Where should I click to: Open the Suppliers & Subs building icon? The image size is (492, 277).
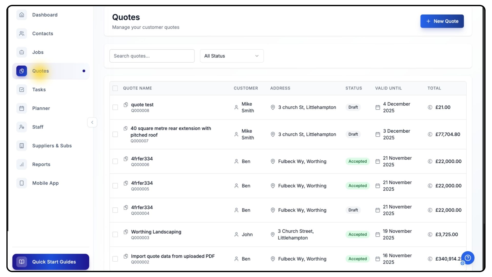click(x=22, y=146)
